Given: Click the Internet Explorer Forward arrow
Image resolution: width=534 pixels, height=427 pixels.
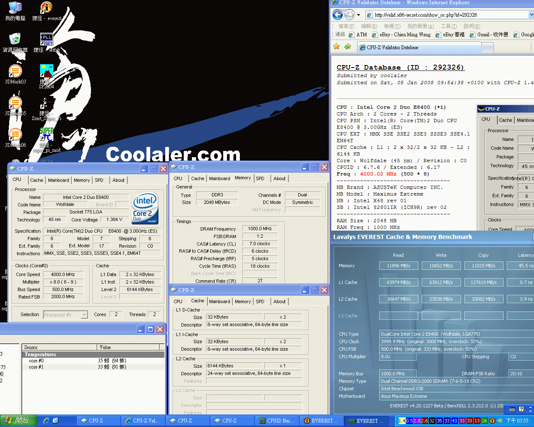Looking at the screenshot, I should 349,15.
